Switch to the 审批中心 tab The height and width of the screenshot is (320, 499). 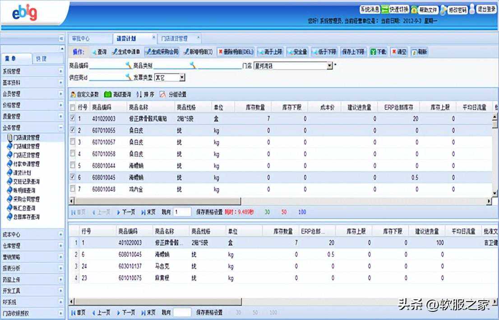click(x=81, y=38)
